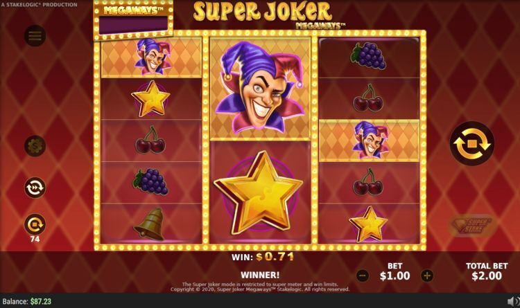This screenshot has height=308, width=520.
Task: Mute sound via the speaker icon
Action: pos(513,301)
